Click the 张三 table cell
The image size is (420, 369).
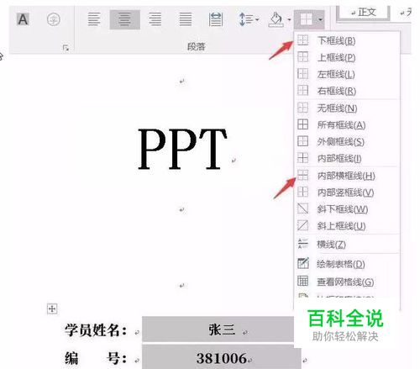click(218, 329)
